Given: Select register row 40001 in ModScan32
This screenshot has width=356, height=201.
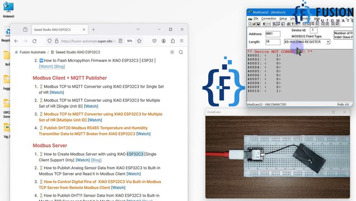Looking at the screenshot, I should (264, 55).
